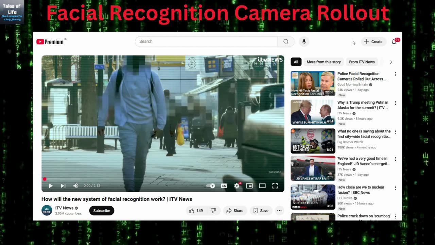Open Police Facial Recognition Cameras video thumbnail
The height and width of the screenshot is (245, 435).
[313, 83]
